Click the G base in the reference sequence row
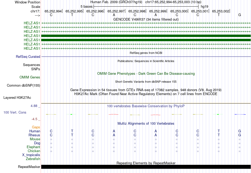The image size is (251, 173). point(239,15)
